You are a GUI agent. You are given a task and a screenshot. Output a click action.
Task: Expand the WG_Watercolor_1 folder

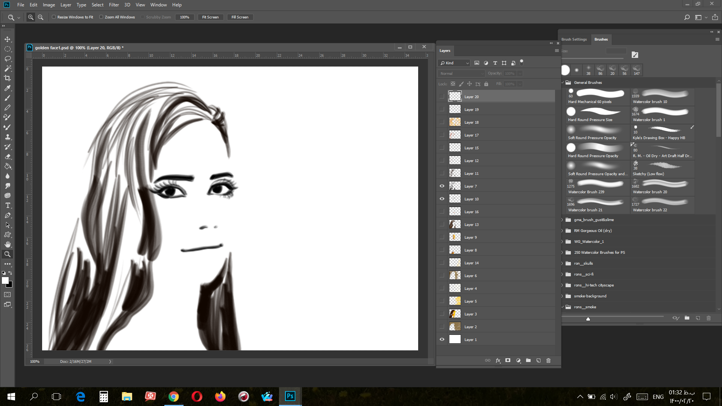[563, 242]
